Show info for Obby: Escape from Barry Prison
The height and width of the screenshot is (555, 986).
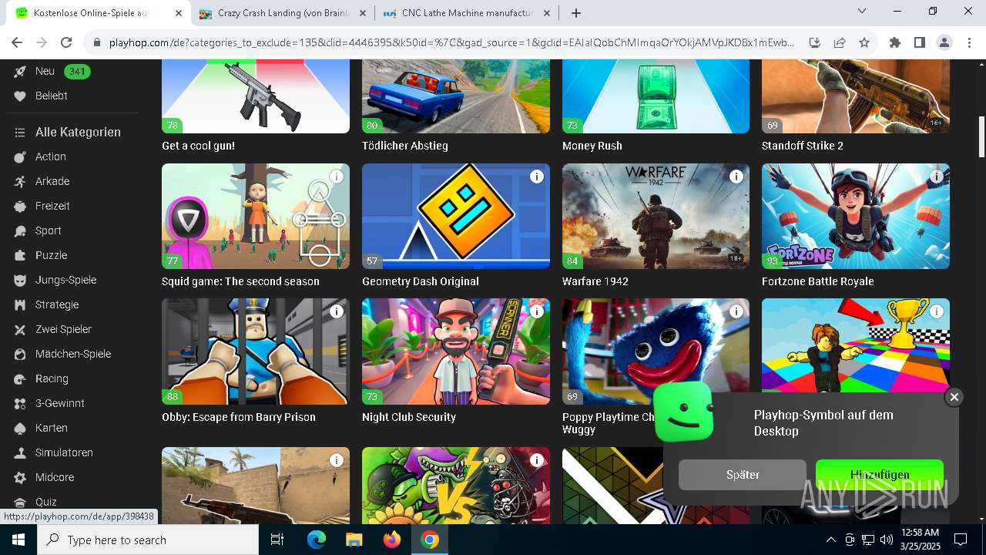click(x=337, y=311)
